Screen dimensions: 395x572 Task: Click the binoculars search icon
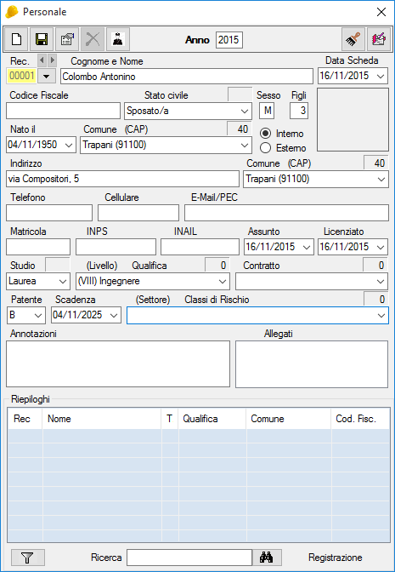(x=267, y=558)
